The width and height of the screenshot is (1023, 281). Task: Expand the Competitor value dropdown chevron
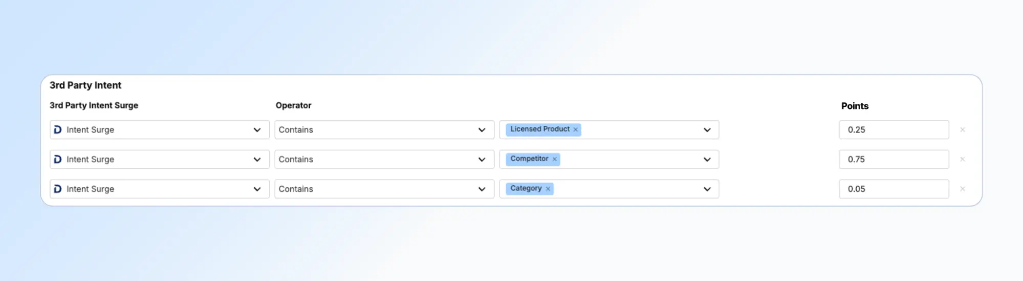707,160
